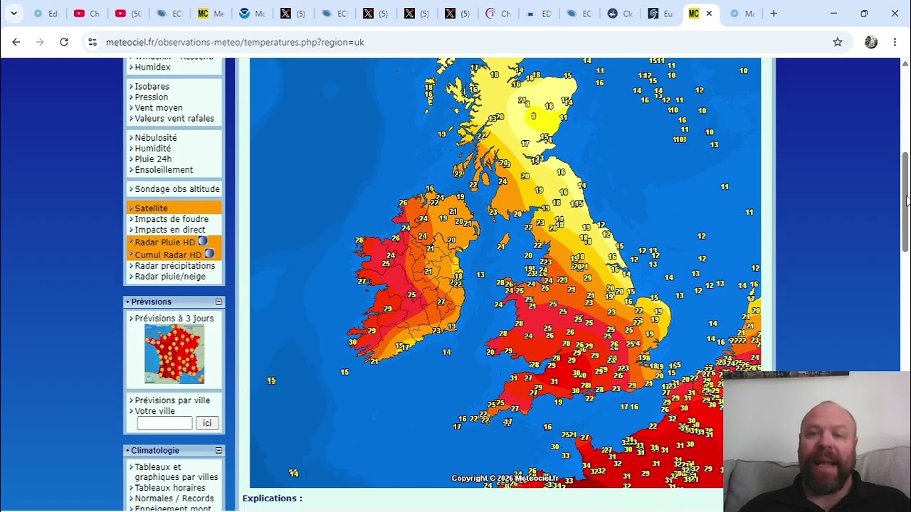This screenshot has height=512, width=911.
Task: Switch to the YouTube "(50" tab
Action: (x=129, y=14)
